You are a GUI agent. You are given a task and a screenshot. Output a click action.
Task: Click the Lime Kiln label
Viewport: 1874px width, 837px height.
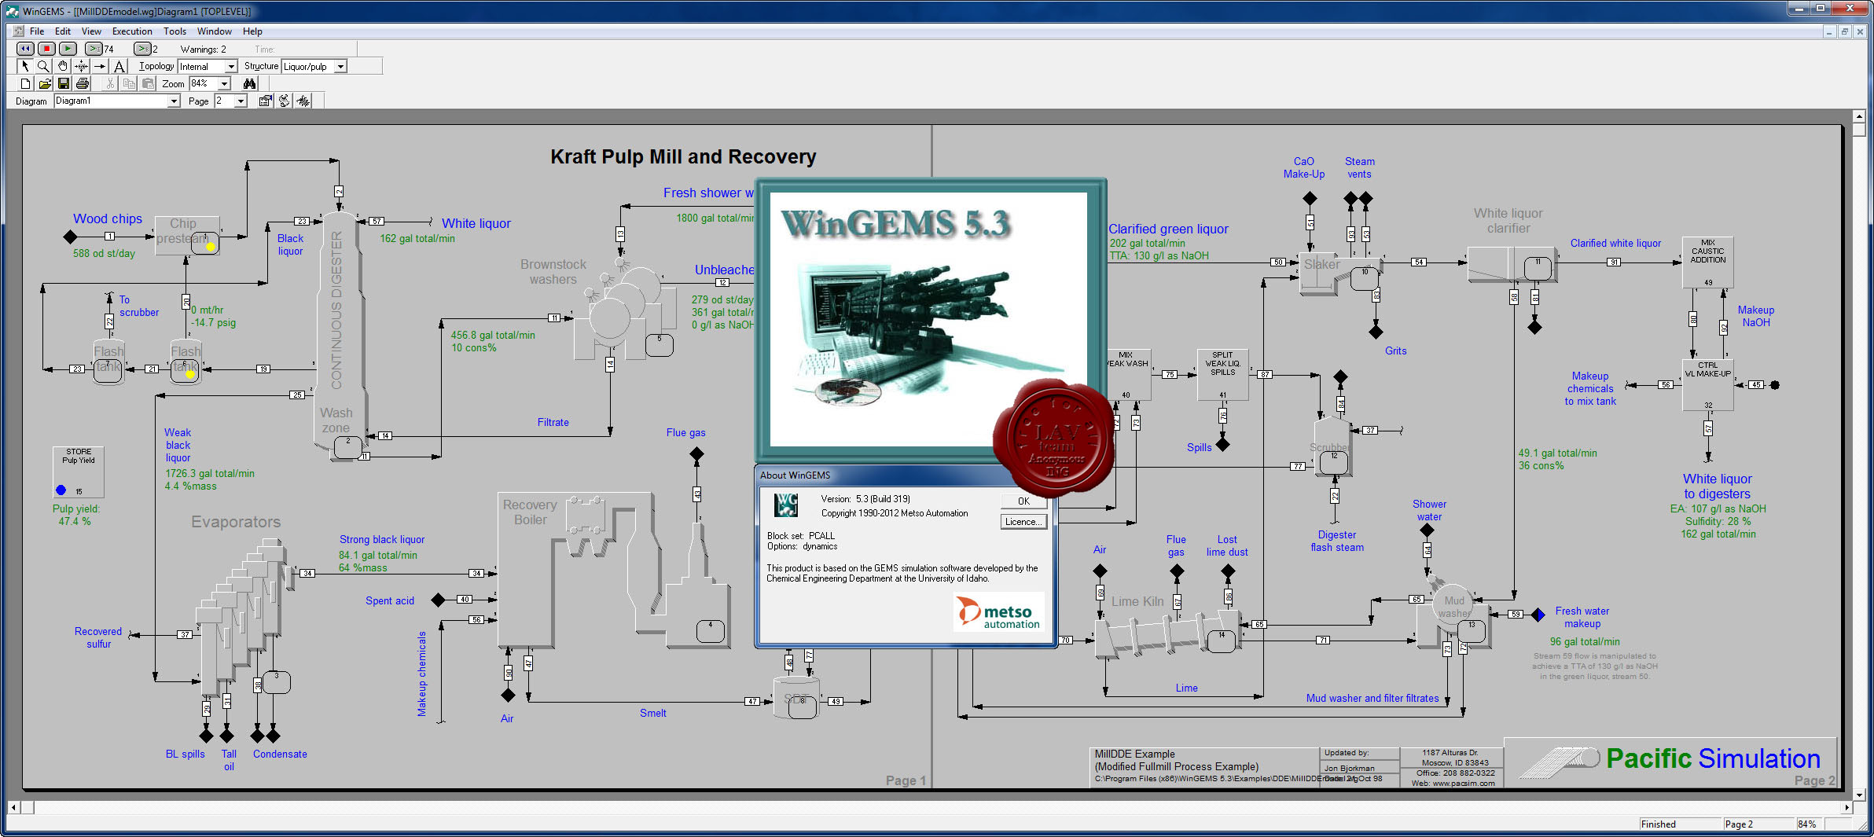[x=1137, y=601]
